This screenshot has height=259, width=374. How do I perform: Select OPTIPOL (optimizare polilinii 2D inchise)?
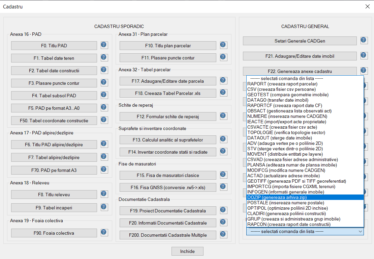(305, 208)
